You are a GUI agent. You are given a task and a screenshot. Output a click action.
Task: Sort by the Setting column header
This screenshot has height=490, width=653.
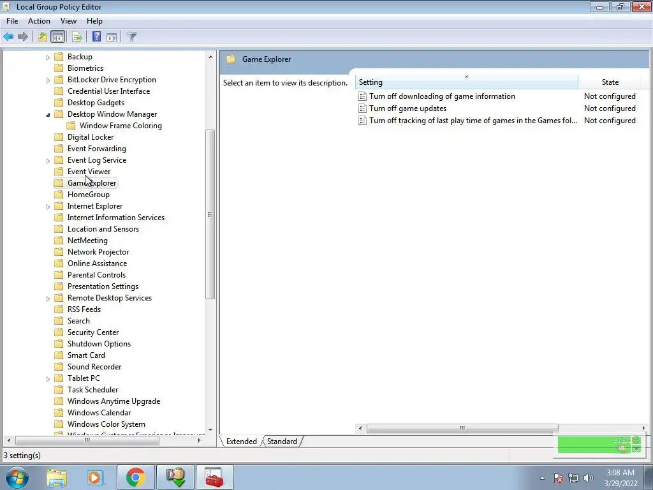click(466, 82)
